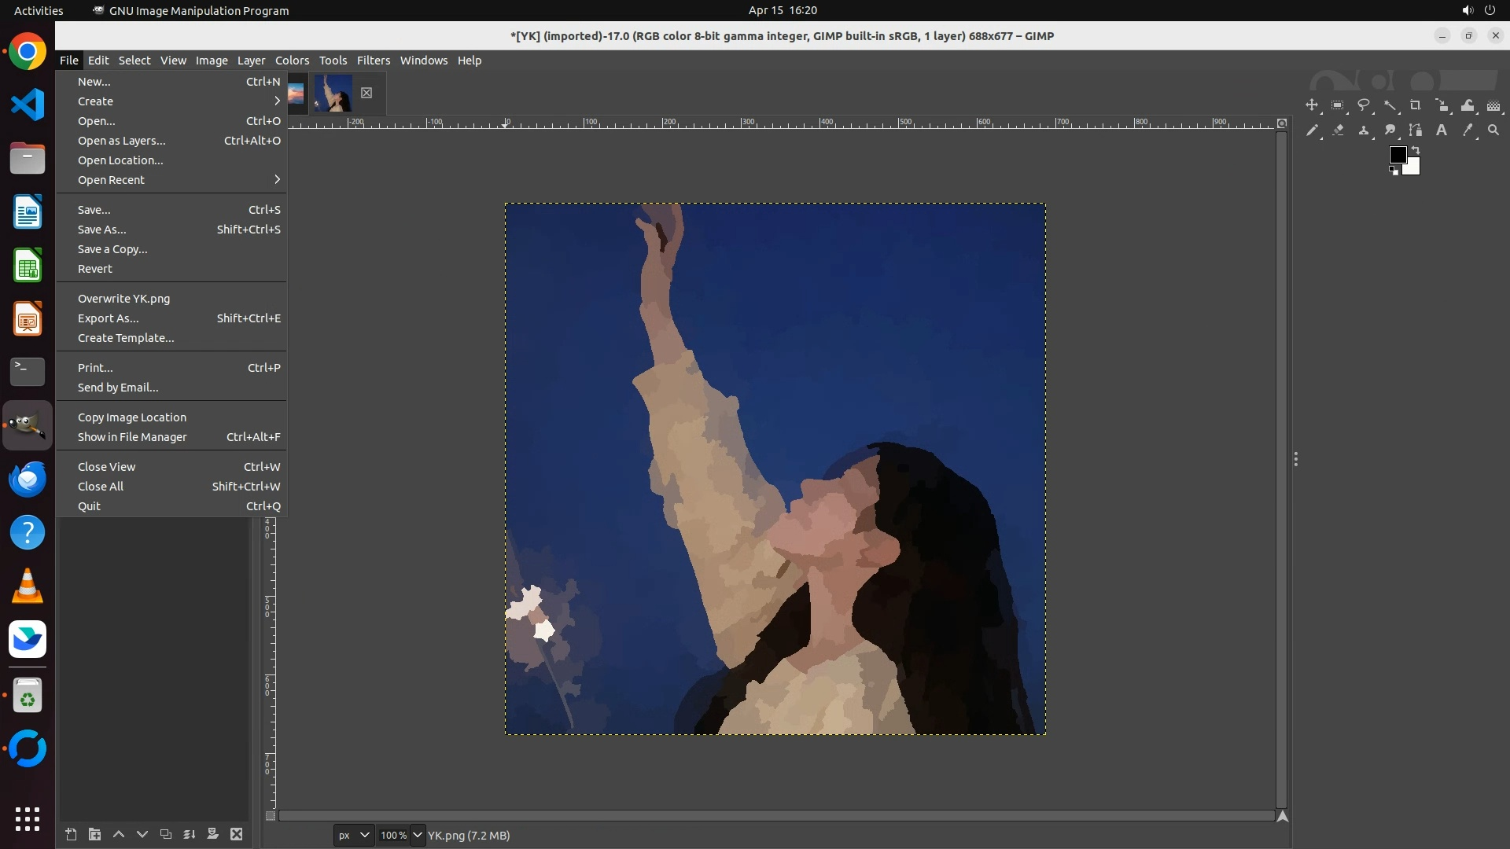Click the delete layer button
The height and width of the screenshot is (849, 1510).
pos(237,835)
